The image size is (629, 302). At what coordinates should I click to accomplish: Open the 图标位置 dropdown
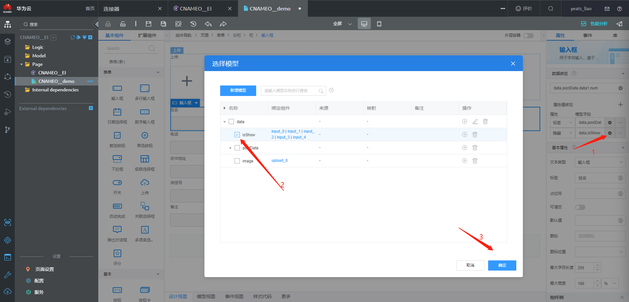600,252
